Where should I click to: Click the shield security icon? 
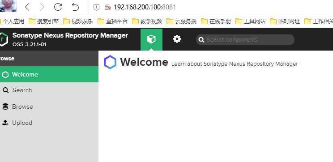pos(96,8)
